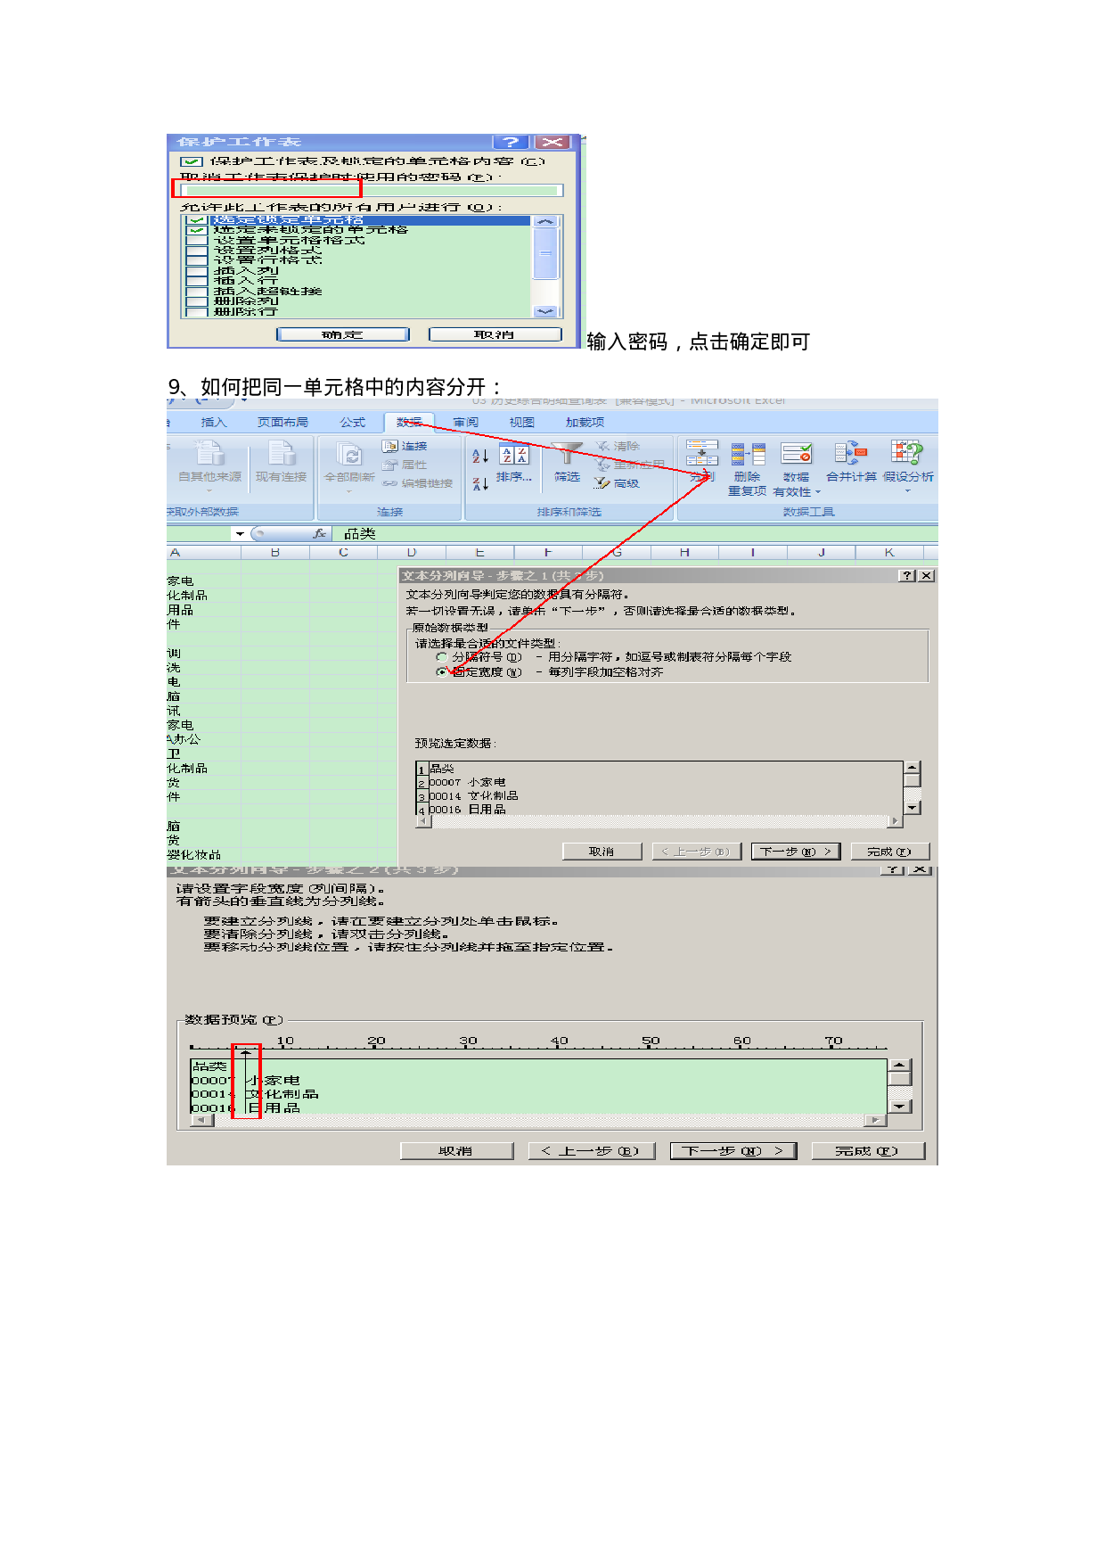
Task: Click 下一步 in wizard step 2
Action: [733, 1151]
